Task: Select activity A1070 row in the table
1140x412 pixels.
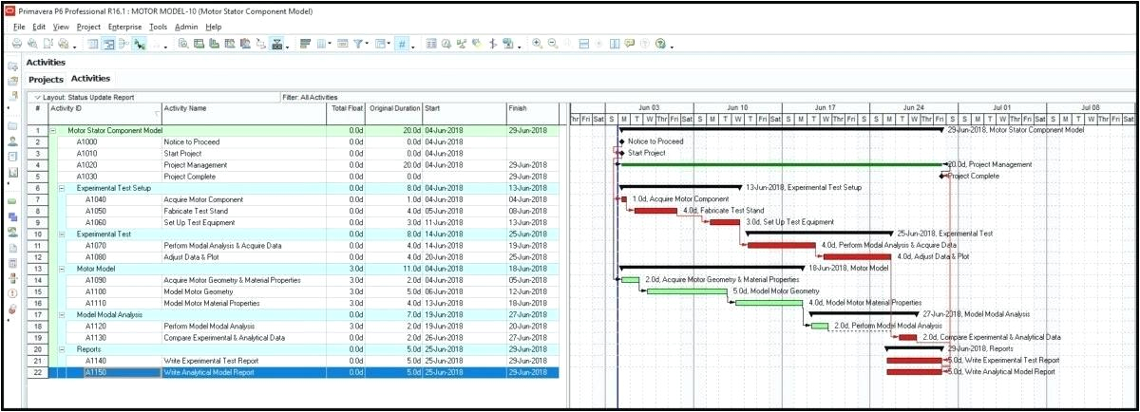Action: (x=96, y=245)
